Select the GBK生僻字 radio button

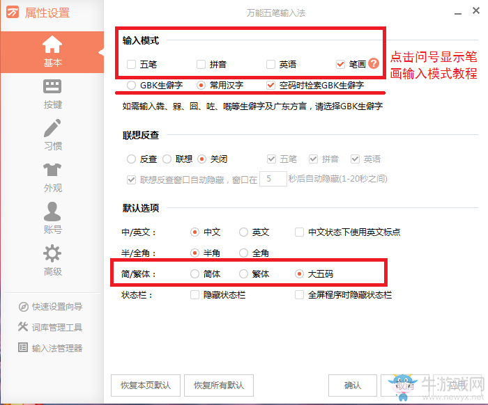click(131, 85)
